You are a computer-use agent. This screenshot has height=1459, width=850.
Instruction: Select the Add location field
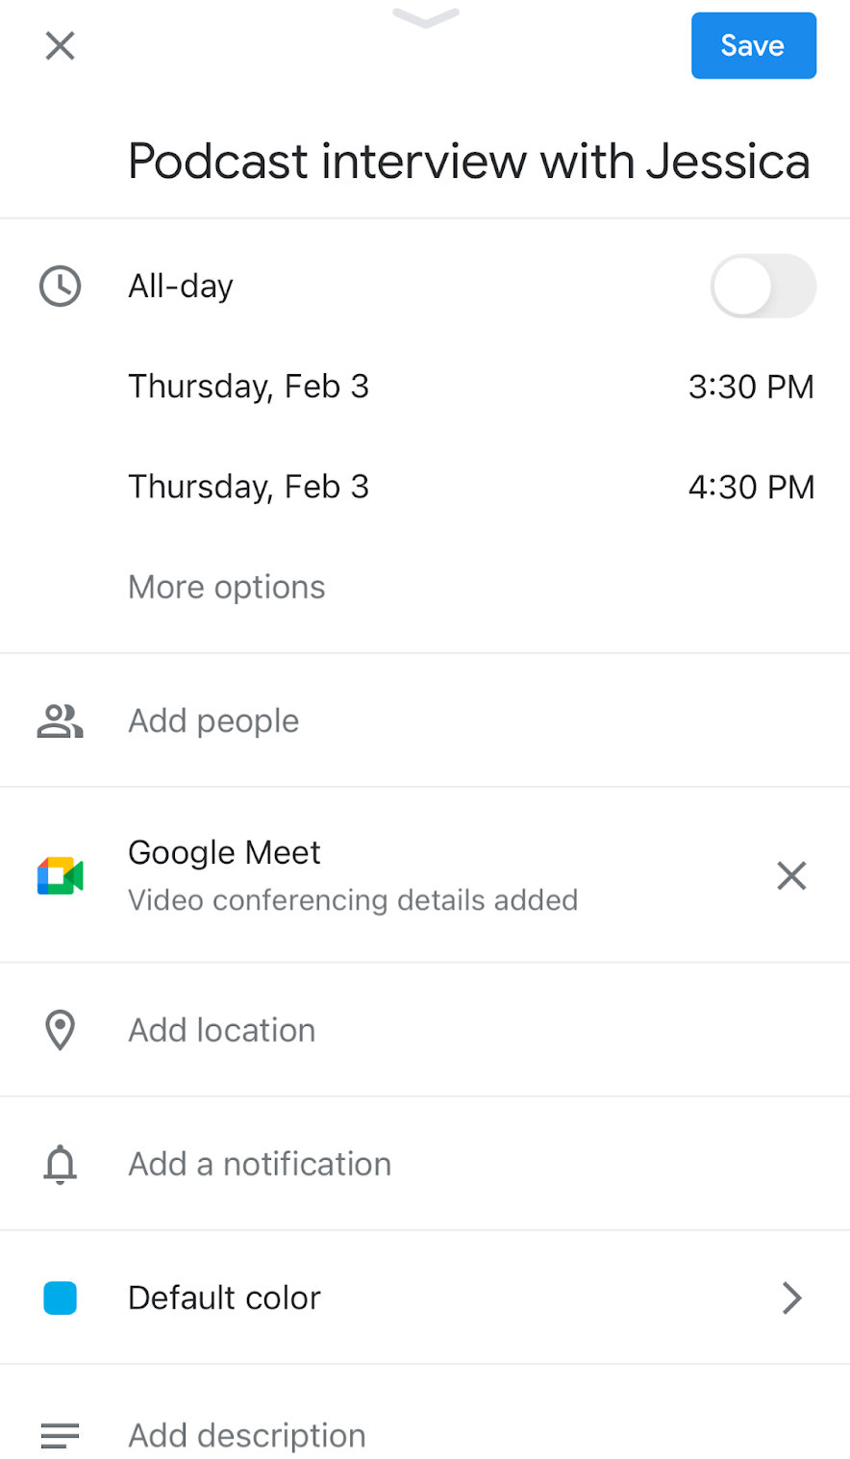(x=222, y=1030)
